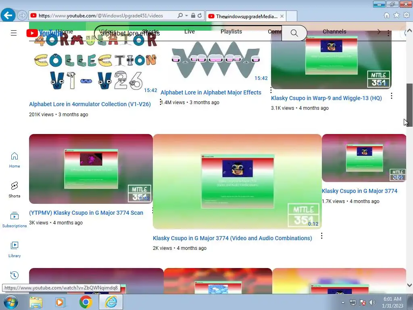Open three-dot menu for Alphabet Major Effects video
The width and height of the screenshot is (413, 310).
(x=271, y=90)
